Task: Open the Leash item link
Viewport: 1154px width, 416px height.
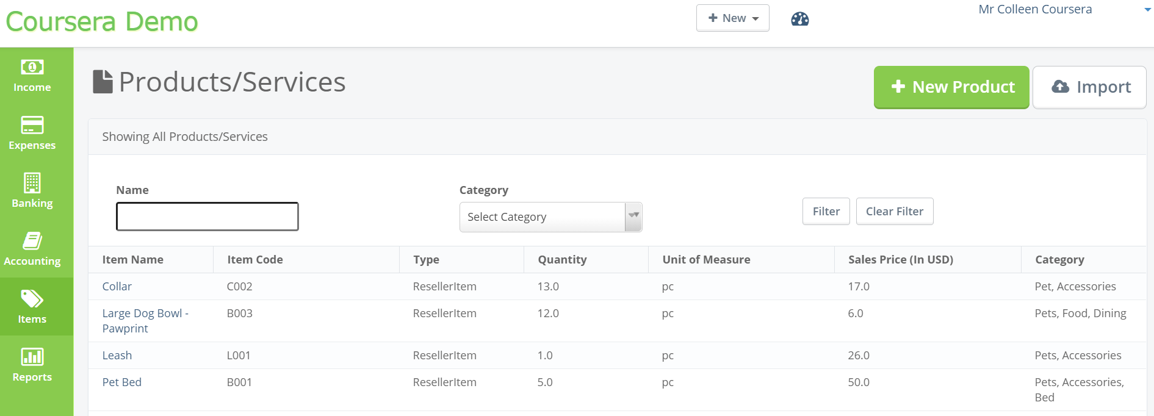Action: coord(117,356)
